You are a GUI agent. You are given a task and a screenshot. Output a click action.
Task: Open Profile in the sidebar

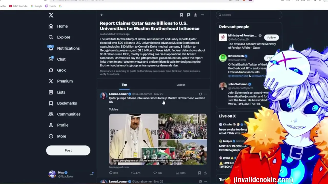[x=58, y=125]
